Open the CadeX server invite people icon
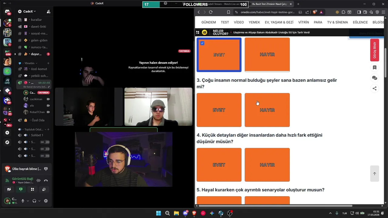Image resolution: width=388 pixels, height=218 pixels. (x=48, y=12)
